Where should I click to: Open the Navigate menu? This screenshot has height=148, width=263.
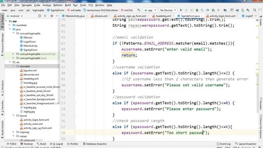[x=27, y=5]
